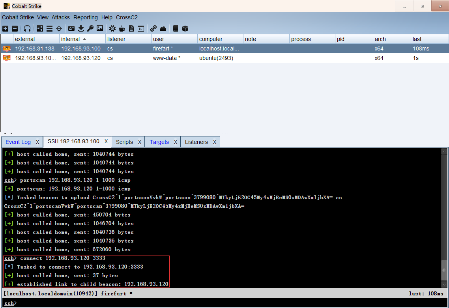The height and width of the screenshot is (308, 449).
Task: View harvested credentials
Action: tap(71, 28)
